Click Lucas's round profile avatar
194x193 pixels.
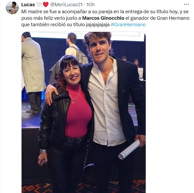click(x=12, y=8)
